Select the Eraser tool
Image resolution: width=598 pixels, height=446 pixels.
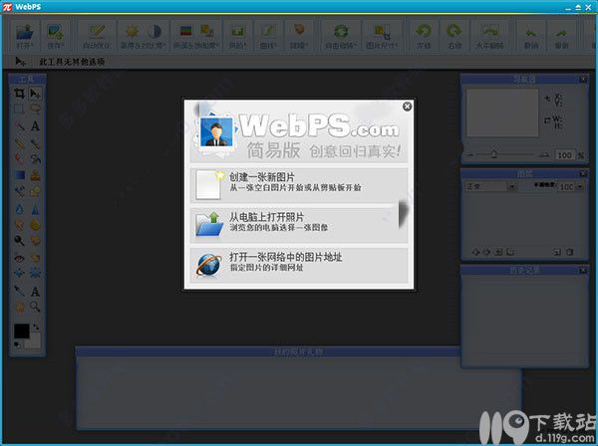pyautogui.click(x=20, y=158)
